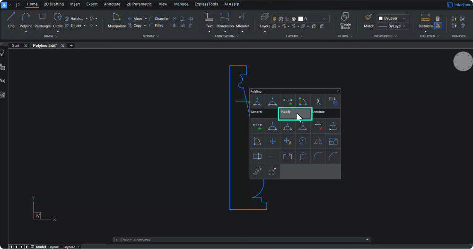Pick the Create Block tool

pos(345,21)
